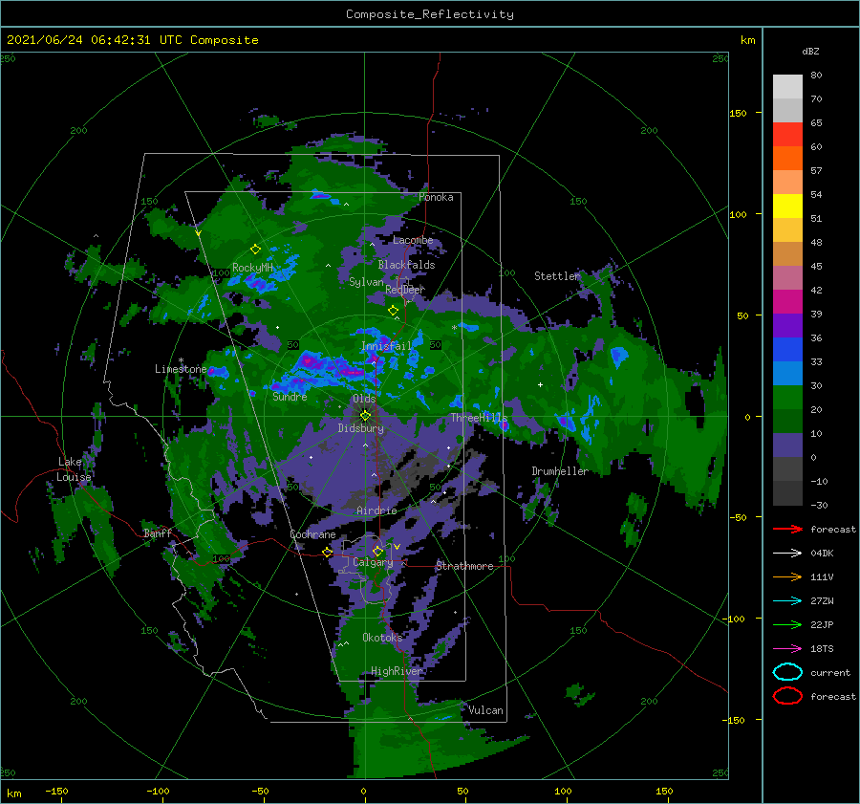This screenshot has width=860, height=804.
Task: Click the HighRiver label
Action: [x=397, y=671]
